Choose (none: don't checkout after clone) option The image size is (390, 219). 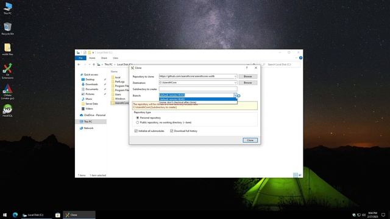[197, 102]
